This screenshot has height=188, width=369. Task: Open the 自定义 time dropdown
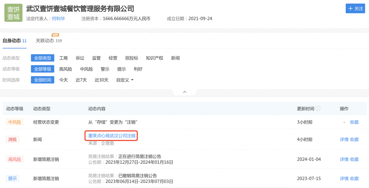125,80
